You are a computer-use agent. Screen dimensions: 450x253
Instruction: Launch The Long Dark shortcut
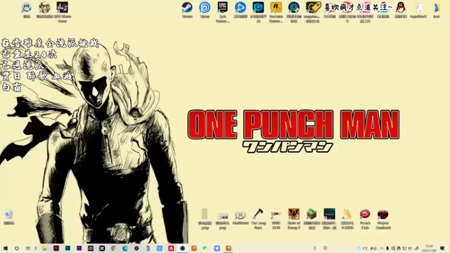coord(258,219)
